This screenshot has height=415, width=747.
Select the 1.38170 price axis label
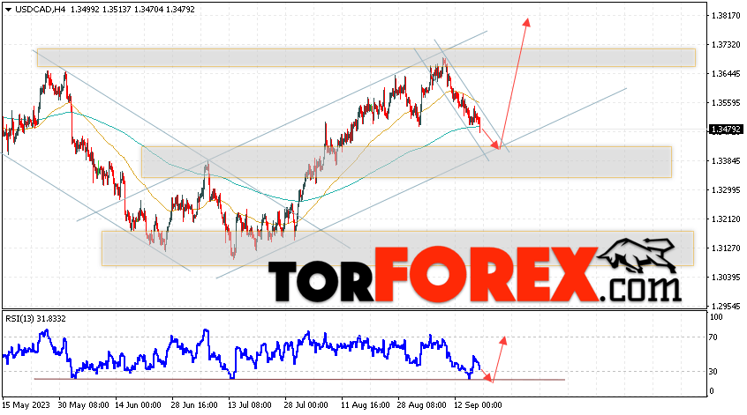coord(726,16)
